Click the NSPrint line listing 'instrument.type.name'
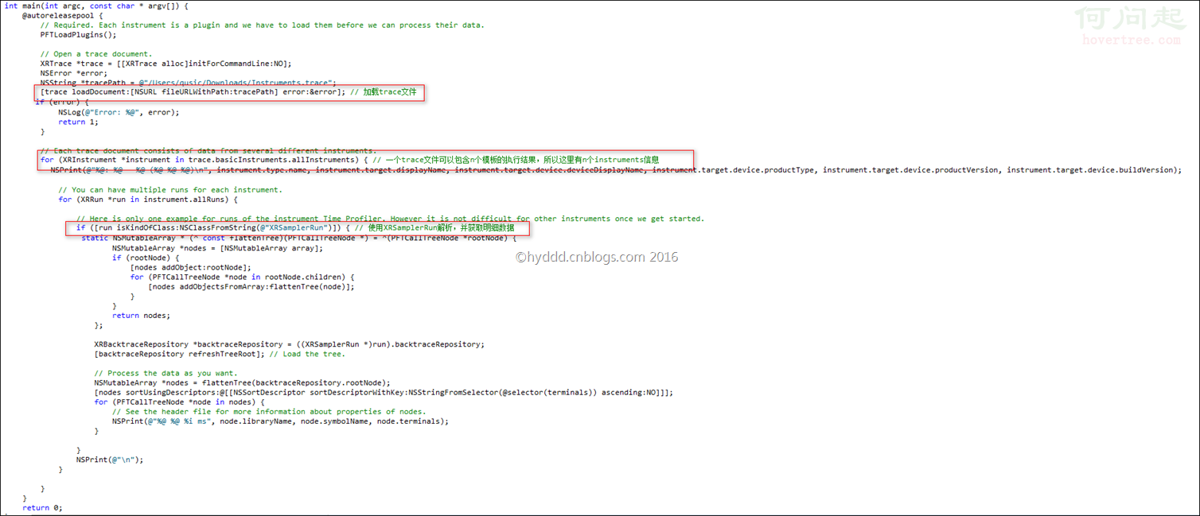The image size is (1200, 516). (x=616, y=169)
